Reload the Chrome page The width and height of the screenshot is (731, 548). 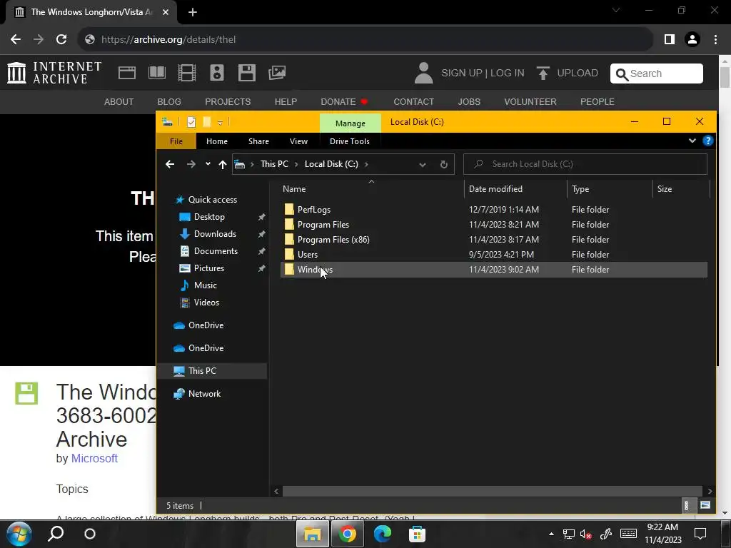[61, 40]
